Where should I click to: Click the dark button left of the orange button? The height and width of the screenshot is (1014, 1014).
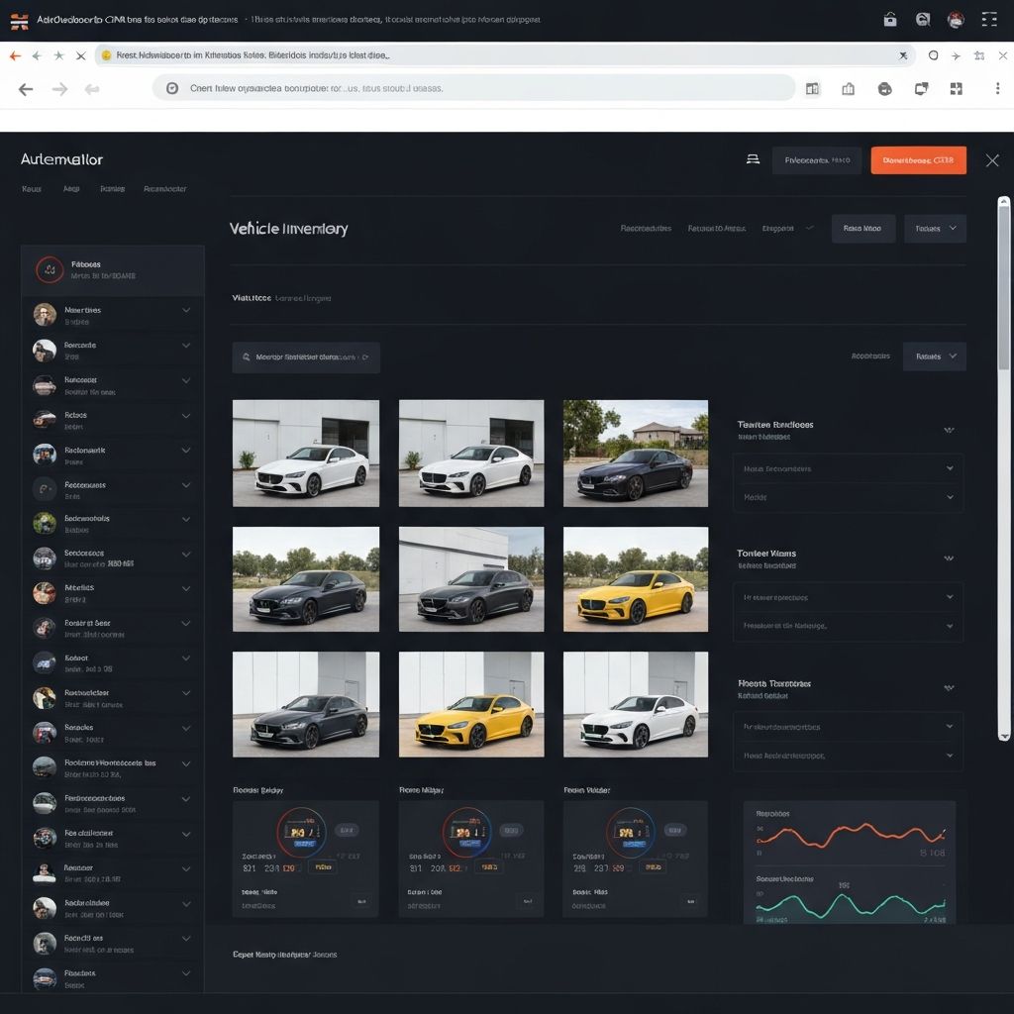[x=817, y=160]
